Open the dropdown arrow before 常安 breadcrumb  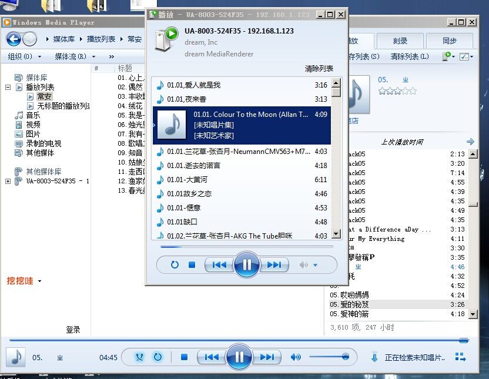click(121, 39)
